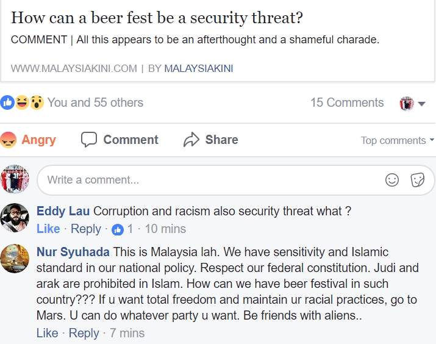
Task: Reply to Eddy Lau's comment
Action: [x=85, y=229]
